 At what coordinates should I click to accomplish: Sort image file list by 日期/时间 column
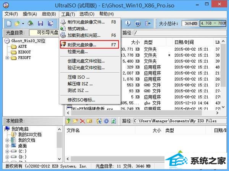[x=192, y=42]
